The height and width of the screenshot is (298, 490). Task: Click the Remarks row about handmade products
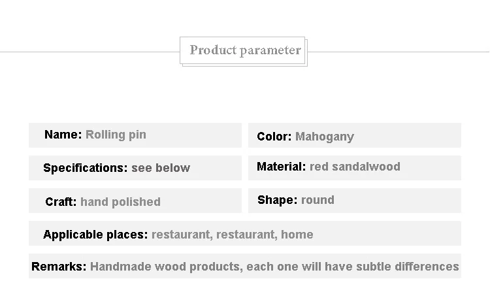coord(245,266)
